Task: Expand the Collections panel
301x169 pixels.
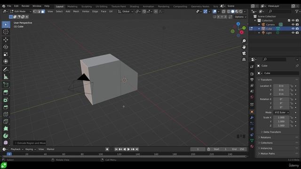Action: (267, 143)
